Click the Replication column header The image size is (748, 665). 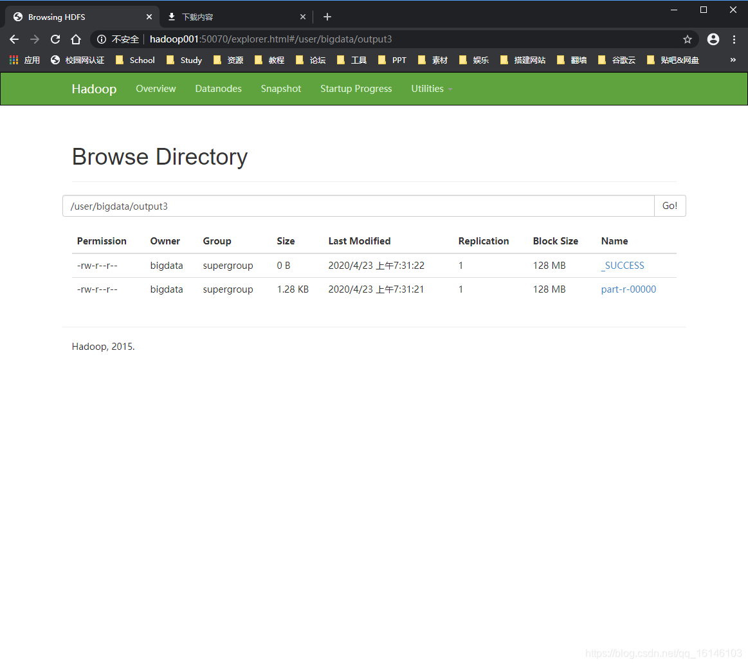click(484, 241)
